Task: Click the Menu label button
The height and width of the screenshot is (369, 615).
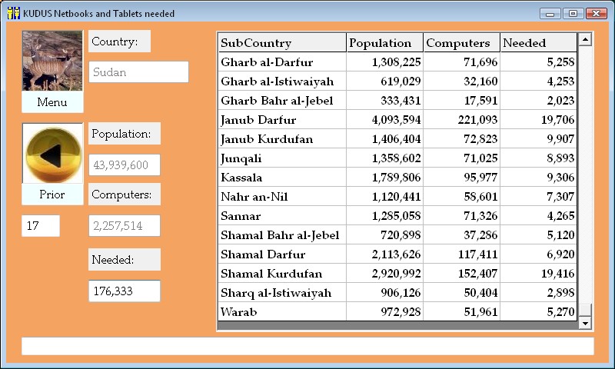Action: pyautogui.click(x=52, y=102)
